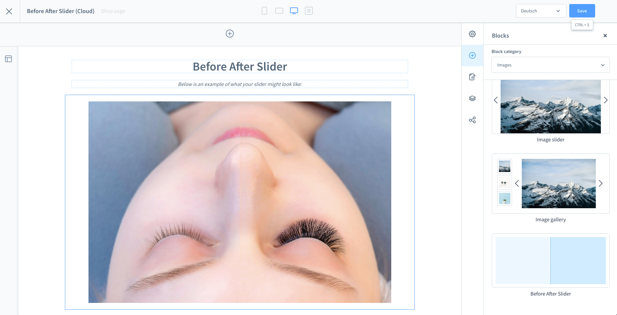The height and width of the screenshot is (315, 617).
Task: Close the Blocks panel
Action: 605,36
